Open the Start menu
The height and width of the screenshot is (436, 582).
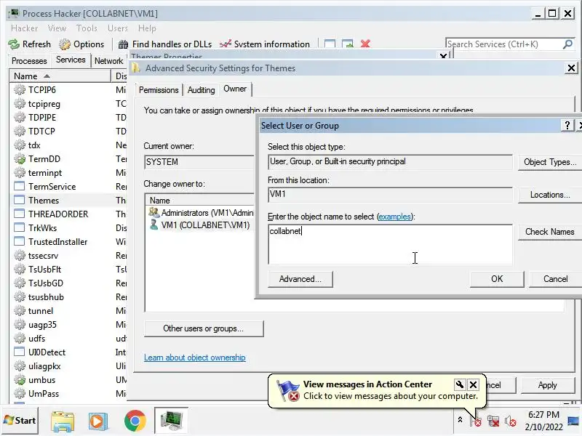(20, 421)
